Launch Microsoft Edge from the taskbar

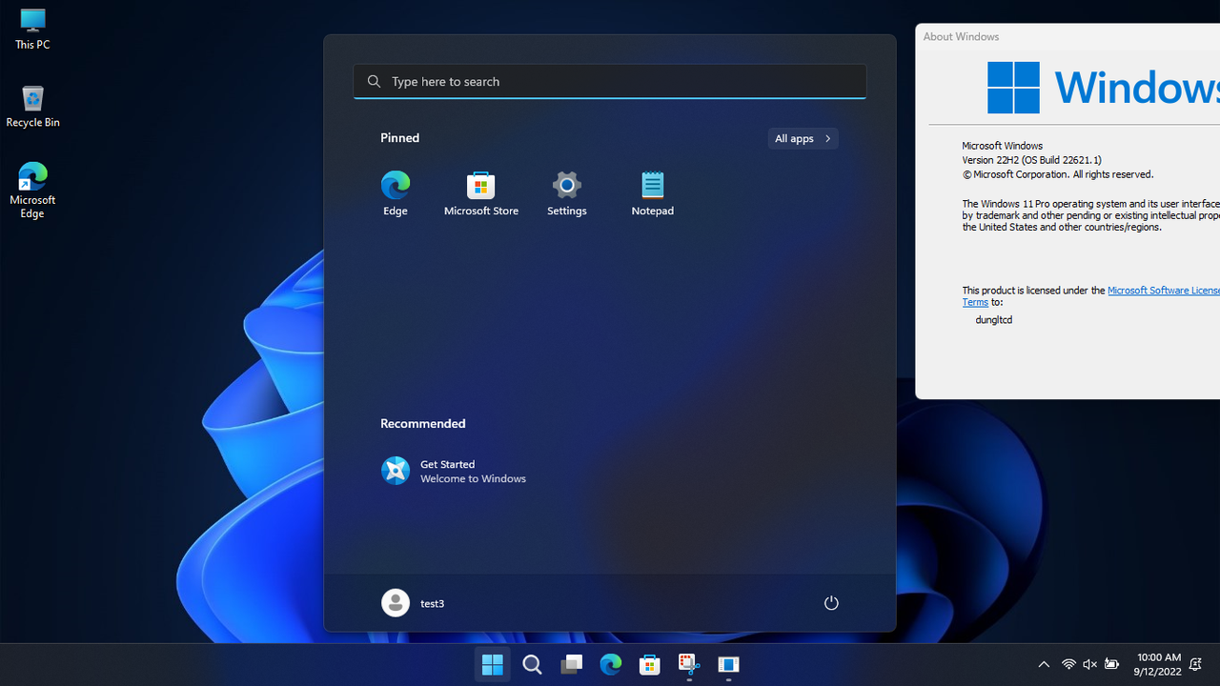[x=611, y=664]
